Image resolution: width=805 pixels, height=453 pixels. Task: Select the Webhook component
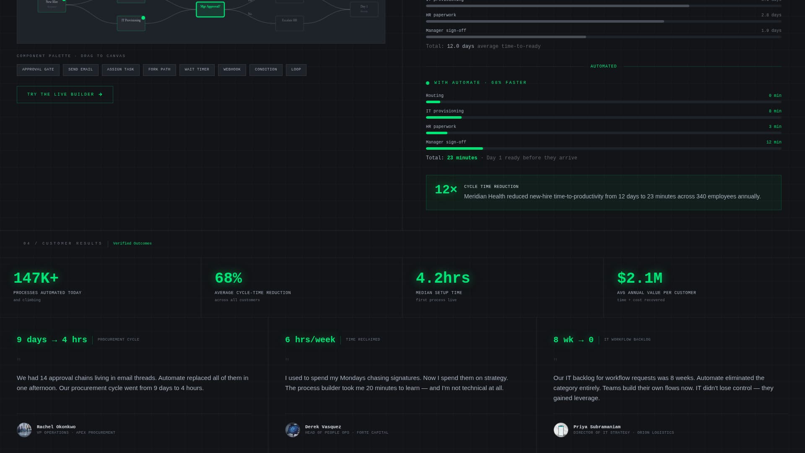coord(232,70)
